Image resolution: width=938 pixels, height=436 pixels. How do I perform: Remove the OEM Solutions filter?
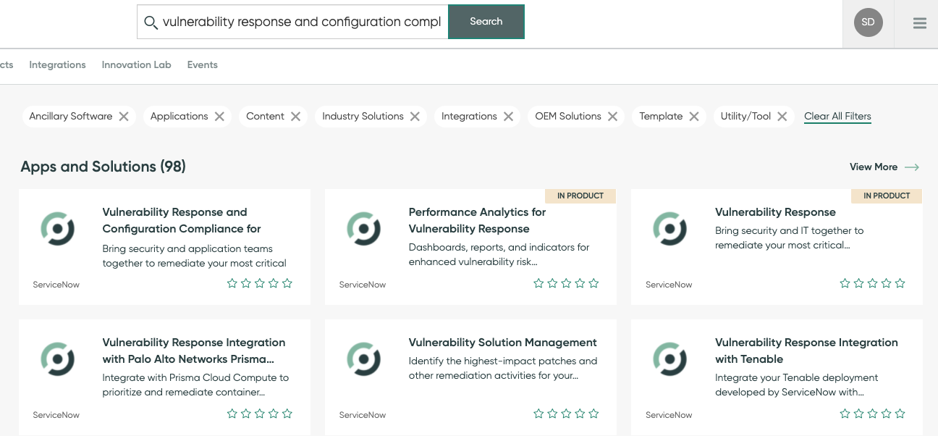click(612, 117)
